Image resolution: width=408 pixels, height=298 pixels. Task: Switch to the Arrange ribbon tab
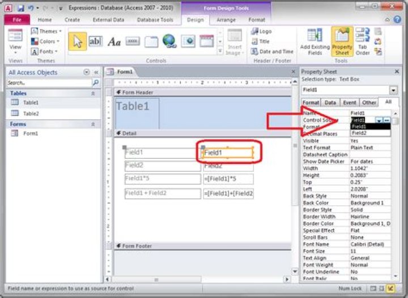tap(226, 20)
